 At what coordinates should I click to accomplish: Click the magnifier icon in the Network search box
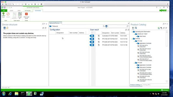[128, 26]
